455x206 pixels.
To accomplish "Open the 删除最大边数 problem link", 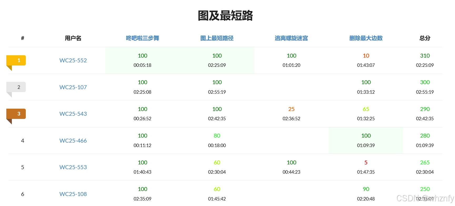I will [x=366, y=38].
